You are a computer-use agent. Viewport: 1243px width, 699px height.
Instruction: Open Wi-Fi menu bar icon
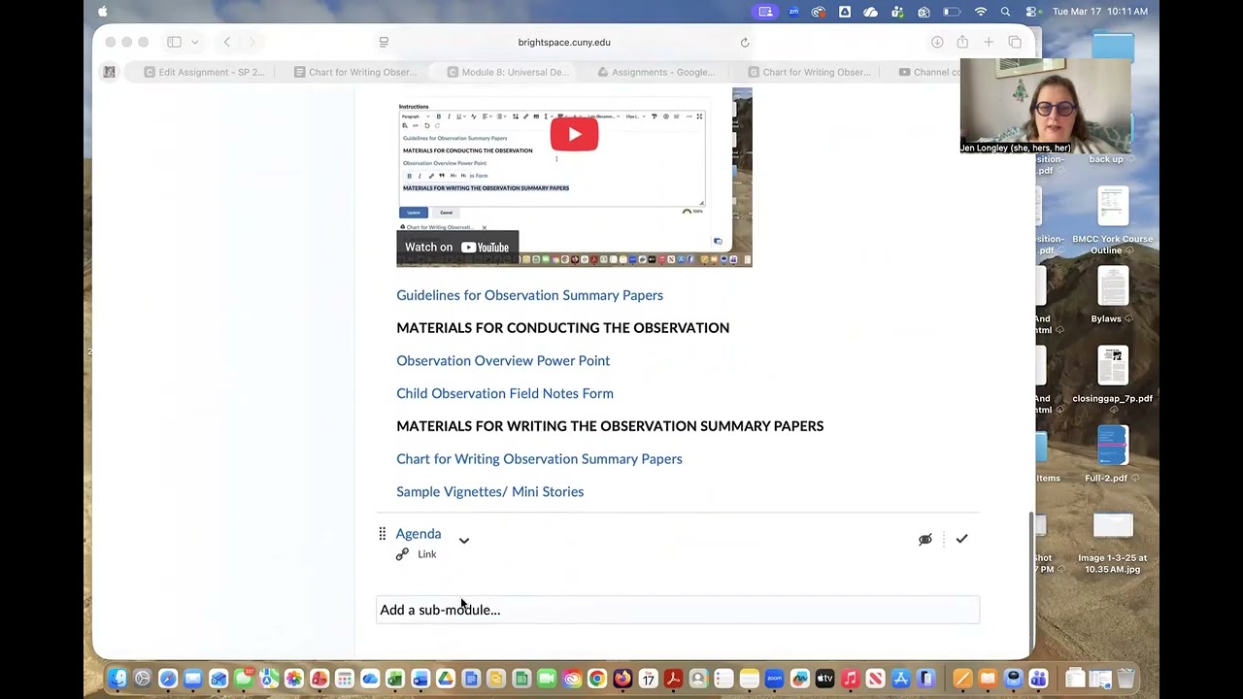click(x=981, y=12)
